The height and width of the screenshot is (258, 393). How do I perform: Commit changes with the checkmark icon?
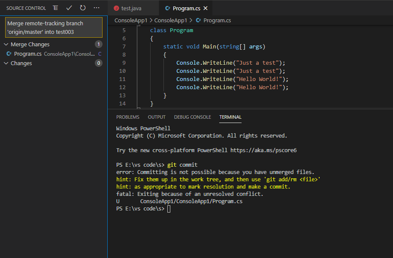(x=69, y=8)
